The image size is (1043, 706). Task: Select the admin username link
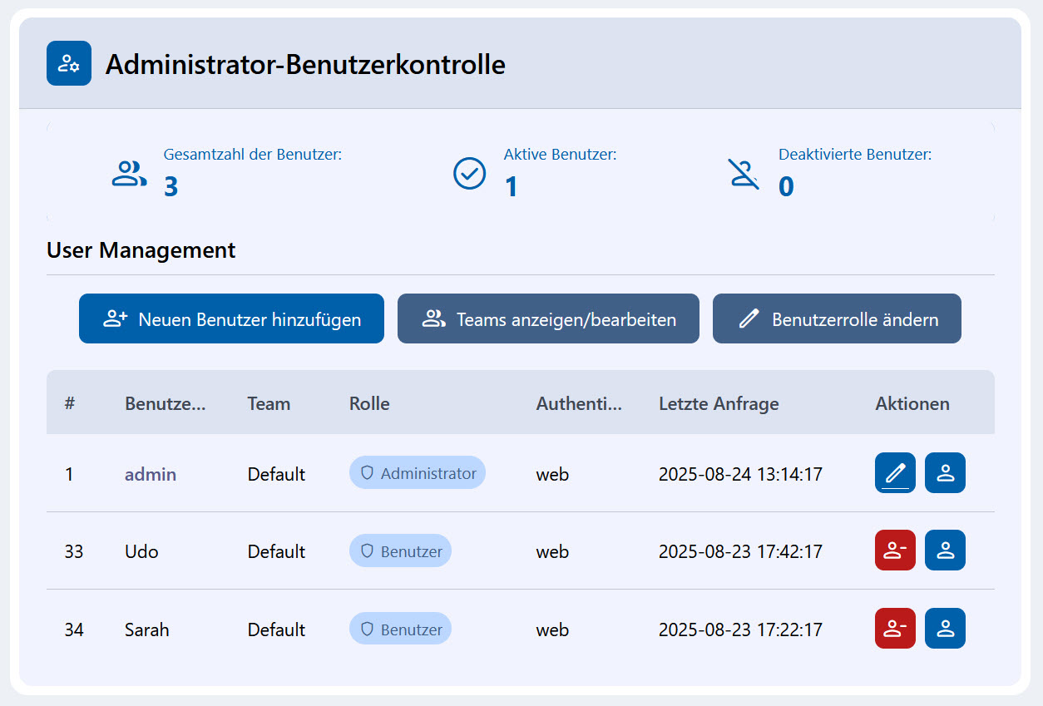point(151,474)
